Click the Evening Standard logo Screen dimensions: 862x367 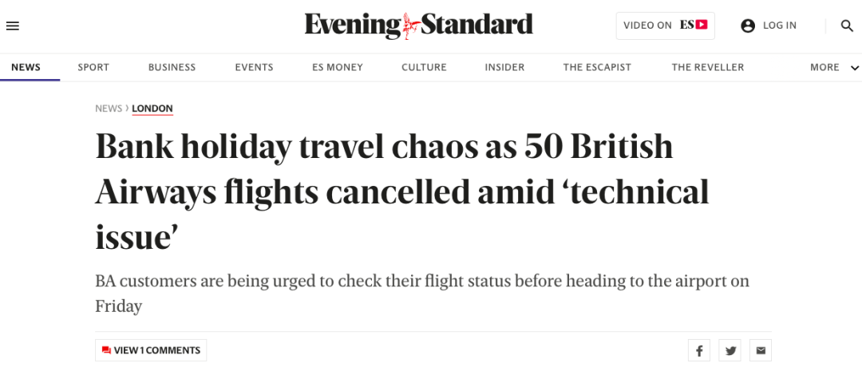[419, 26]
